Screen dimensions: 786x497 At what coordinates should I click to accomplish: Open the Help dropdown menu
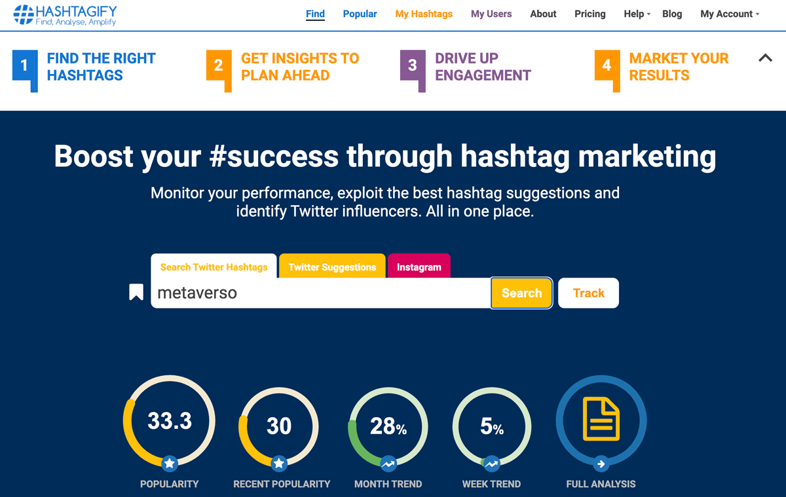pos(635,13)
